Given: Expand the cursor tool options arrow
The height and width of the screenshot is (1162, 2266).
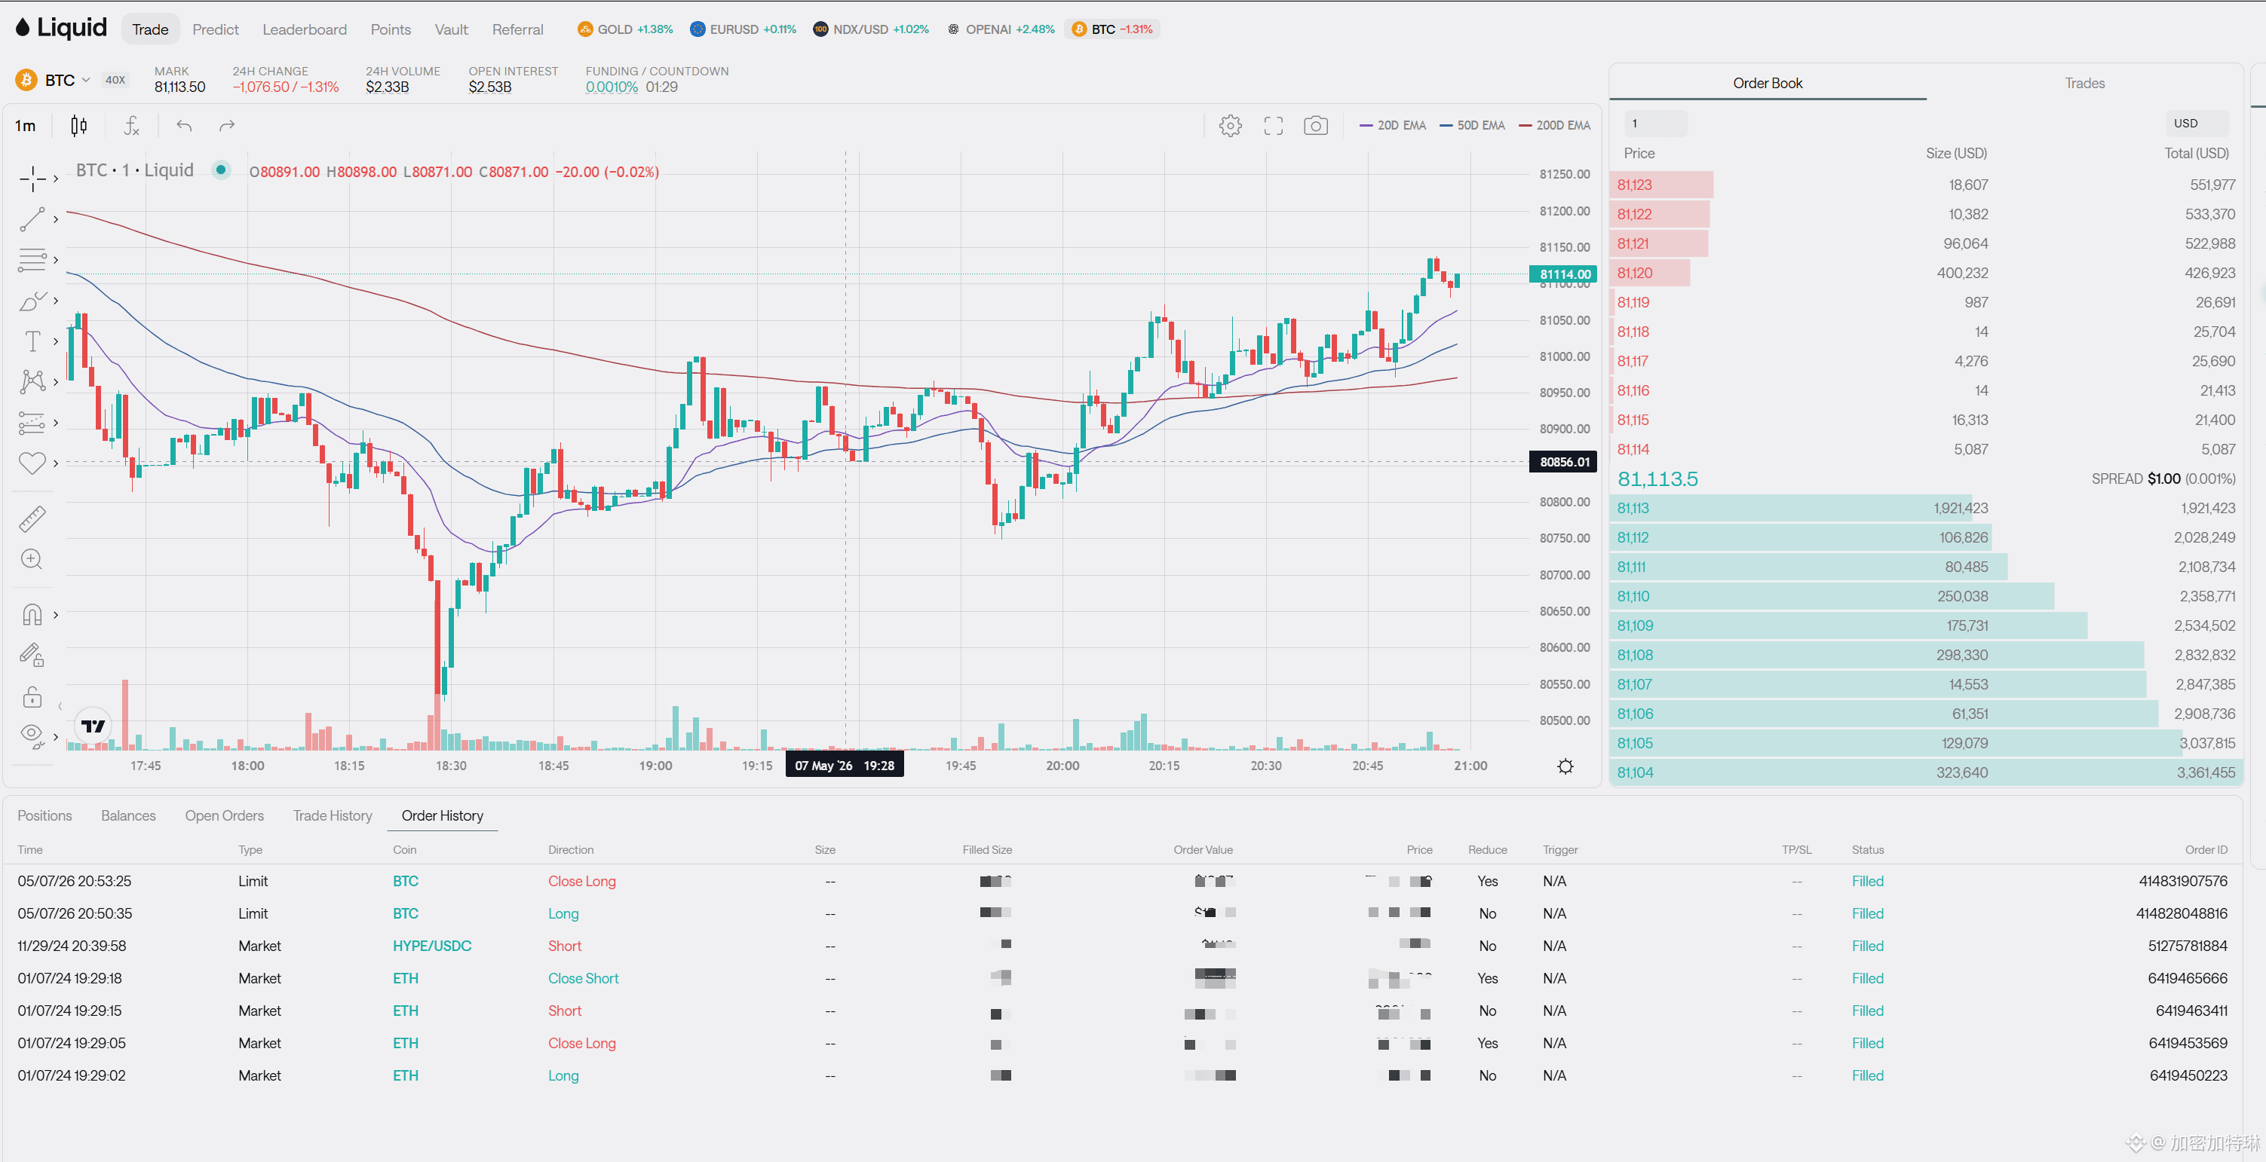Looking at the screenshot, I should click(x=55, y=179).
